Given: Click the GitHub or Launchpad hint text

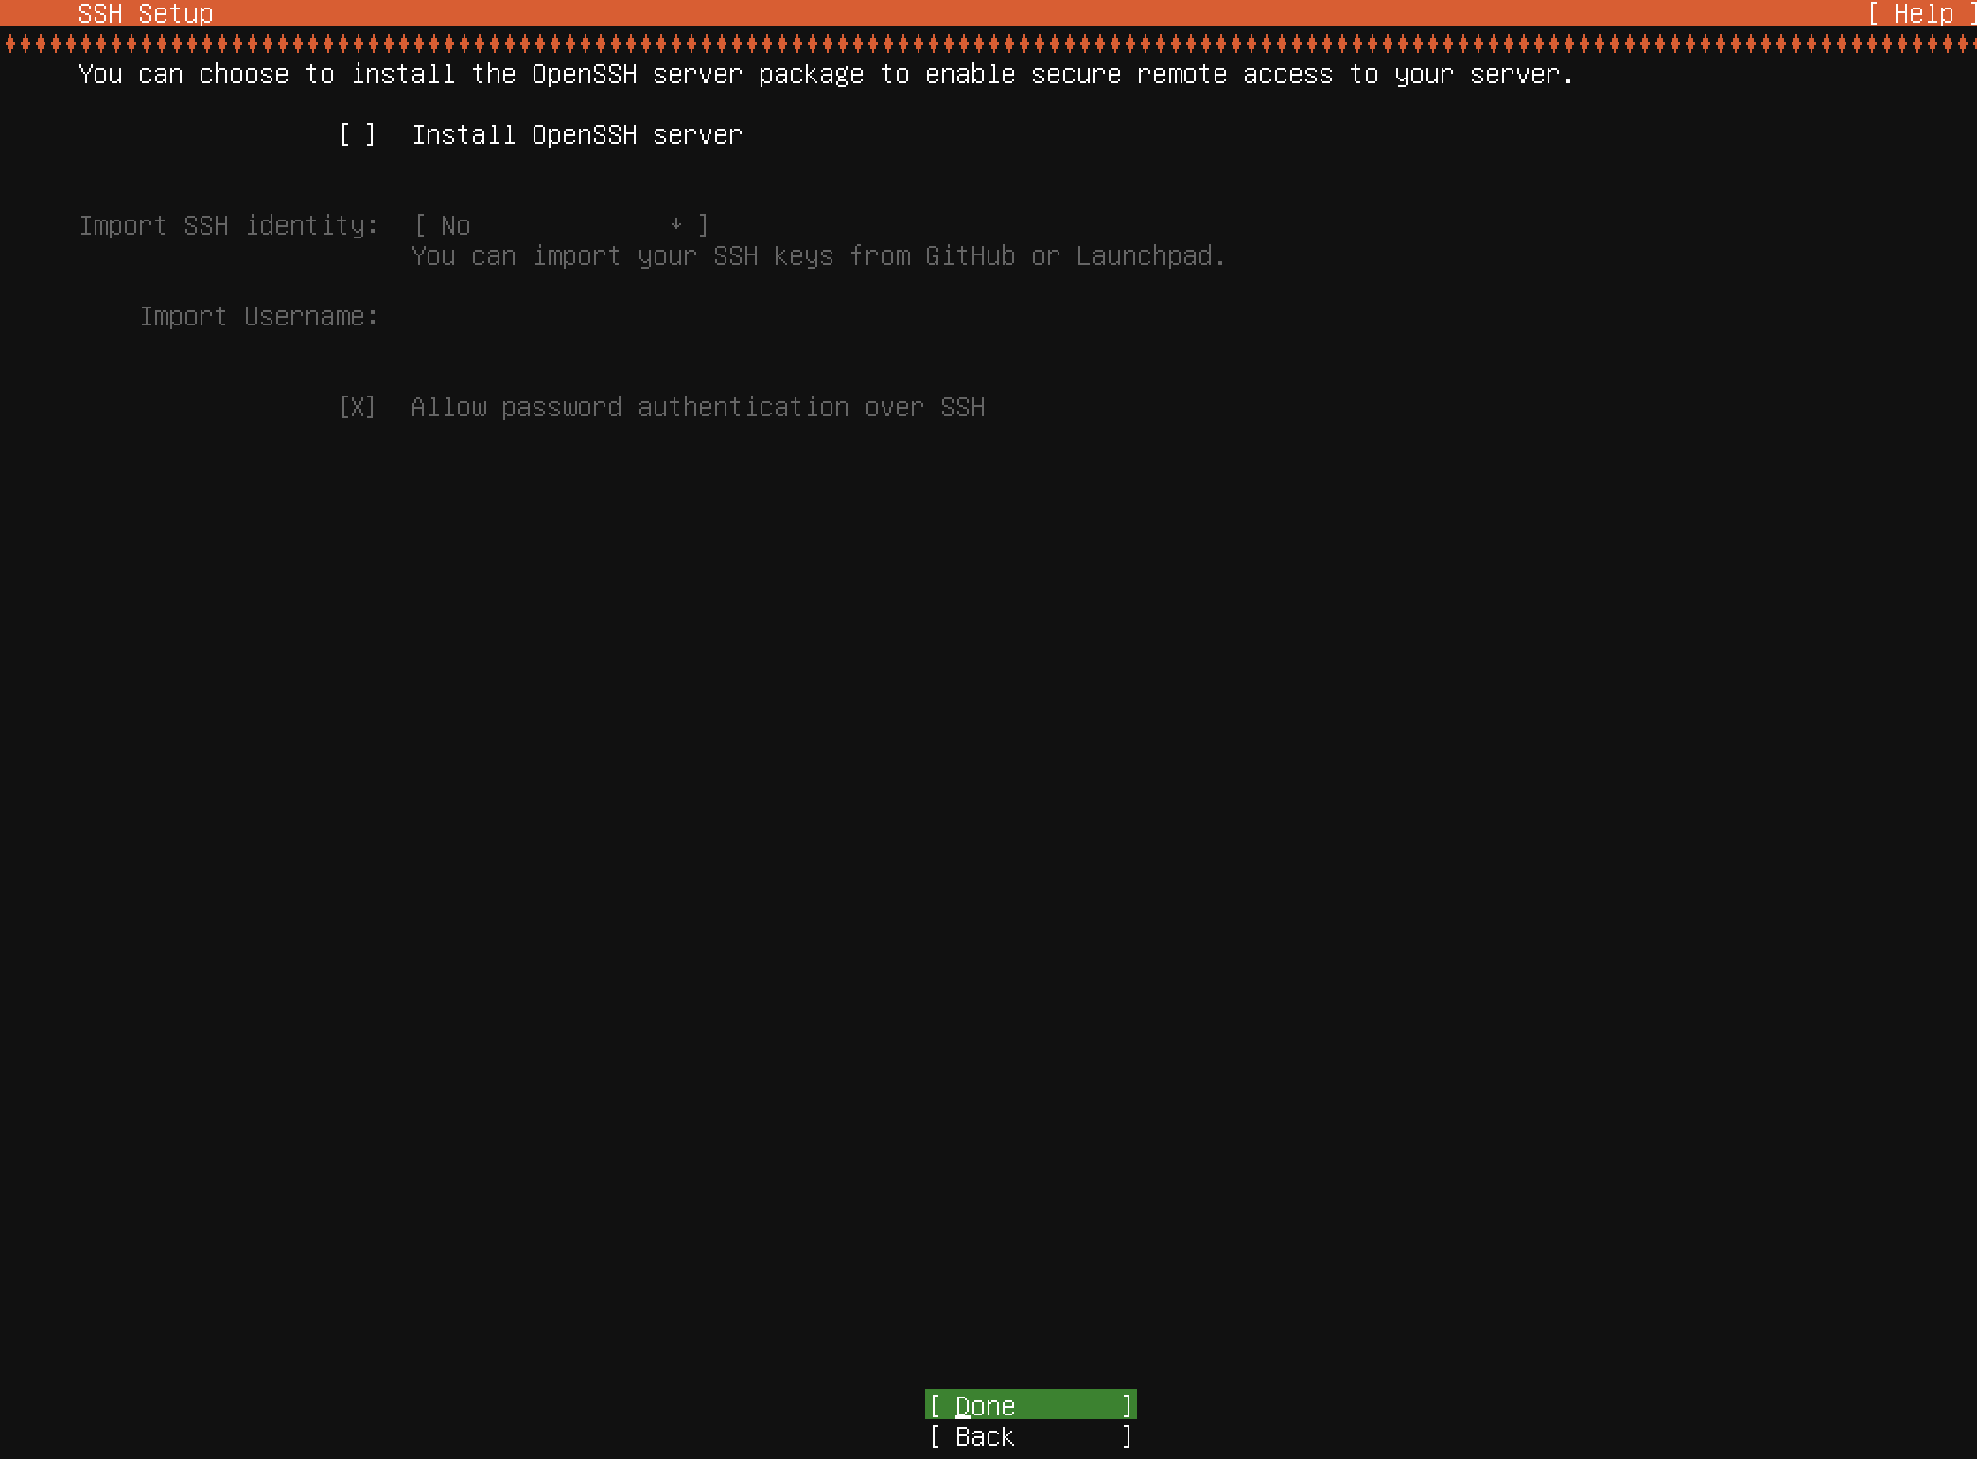Looking at the screenshot, I should (x=818, y=256).
